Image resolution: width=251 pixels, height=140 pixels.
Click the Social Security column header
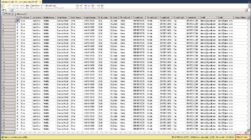[90, 18]
